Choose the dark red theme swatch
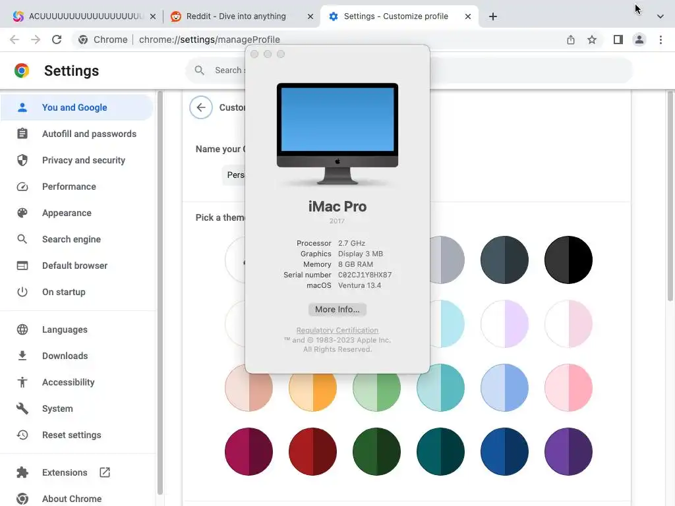The image size is (675, 506). click(x=312, y=451)
